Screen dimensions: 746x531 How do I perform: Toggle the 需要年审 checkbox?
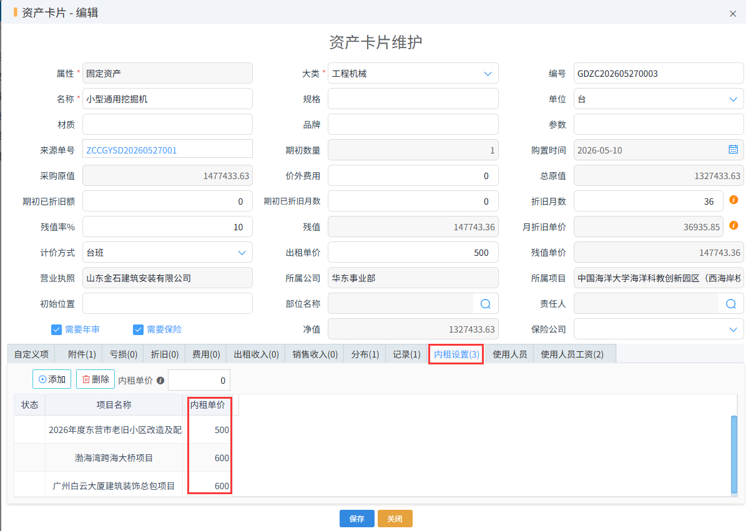[x=56, y=329]
